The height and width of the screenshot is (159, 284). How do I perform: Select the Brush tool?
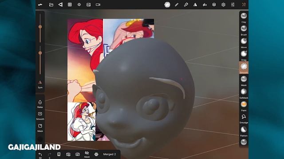pos(244,30)
